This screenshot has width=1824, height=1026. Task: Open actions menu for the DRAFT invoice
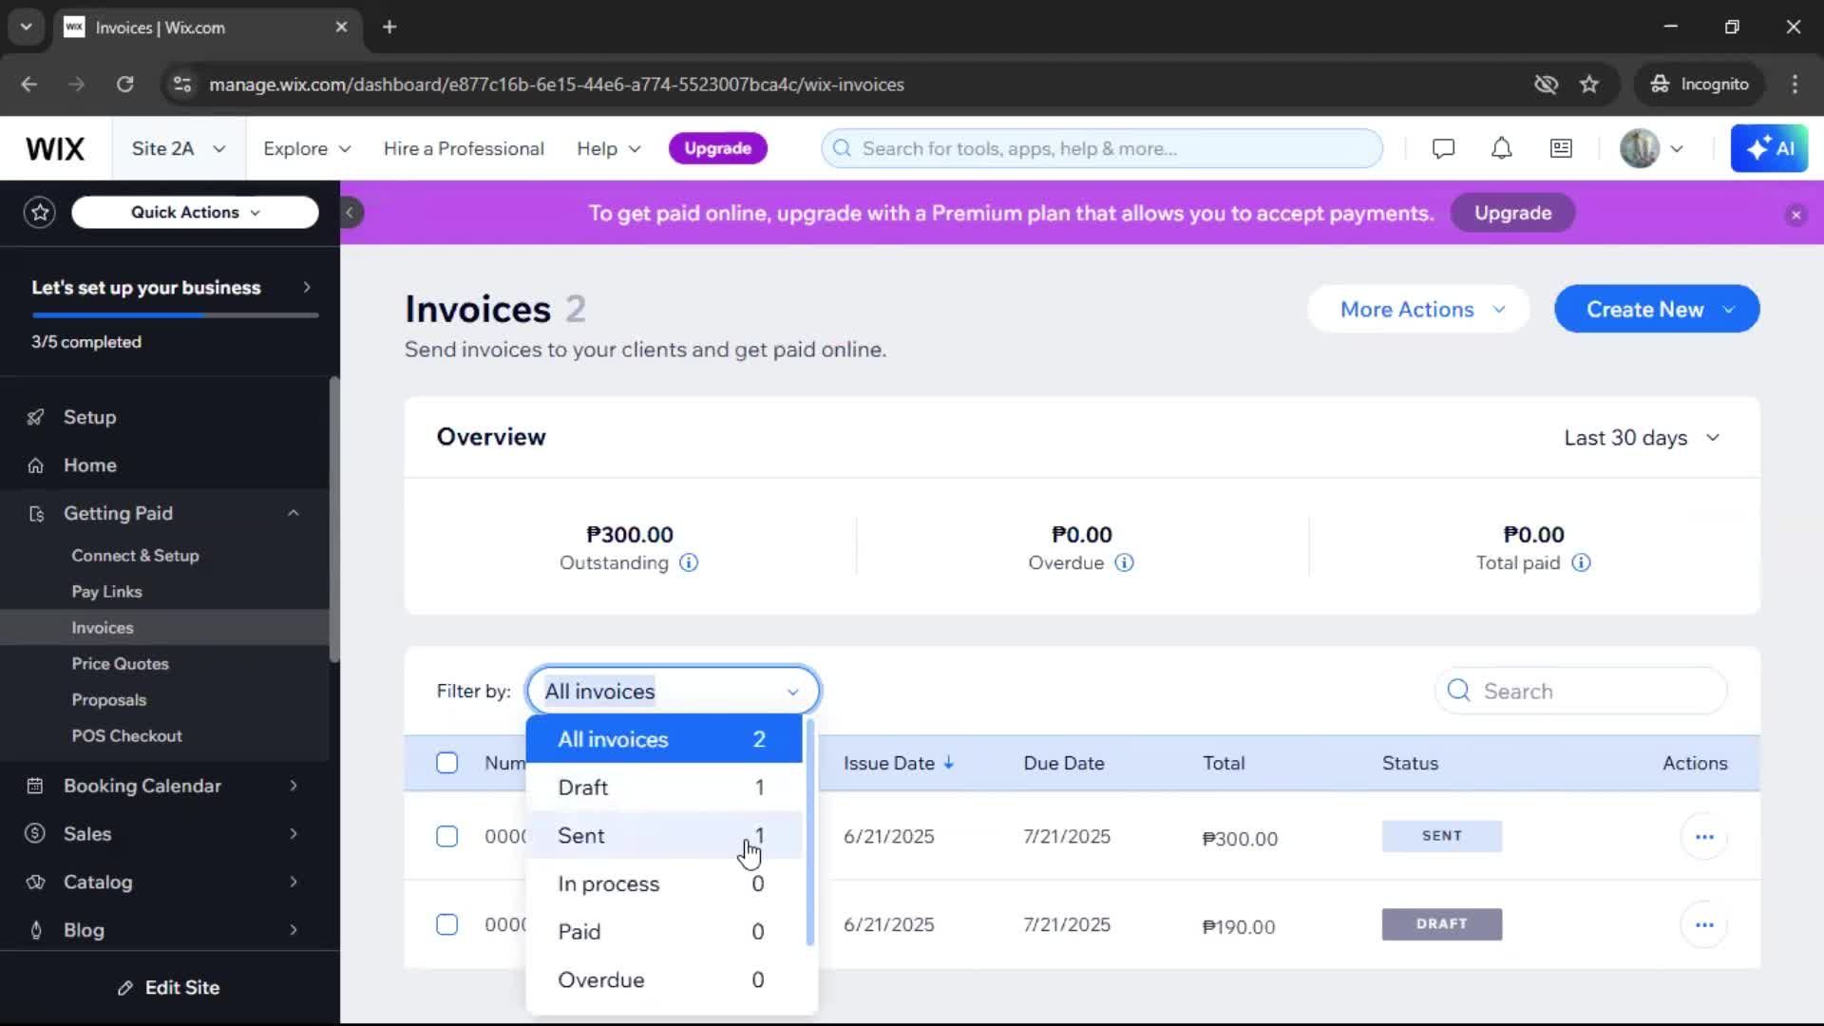(x=1704, y=924)
